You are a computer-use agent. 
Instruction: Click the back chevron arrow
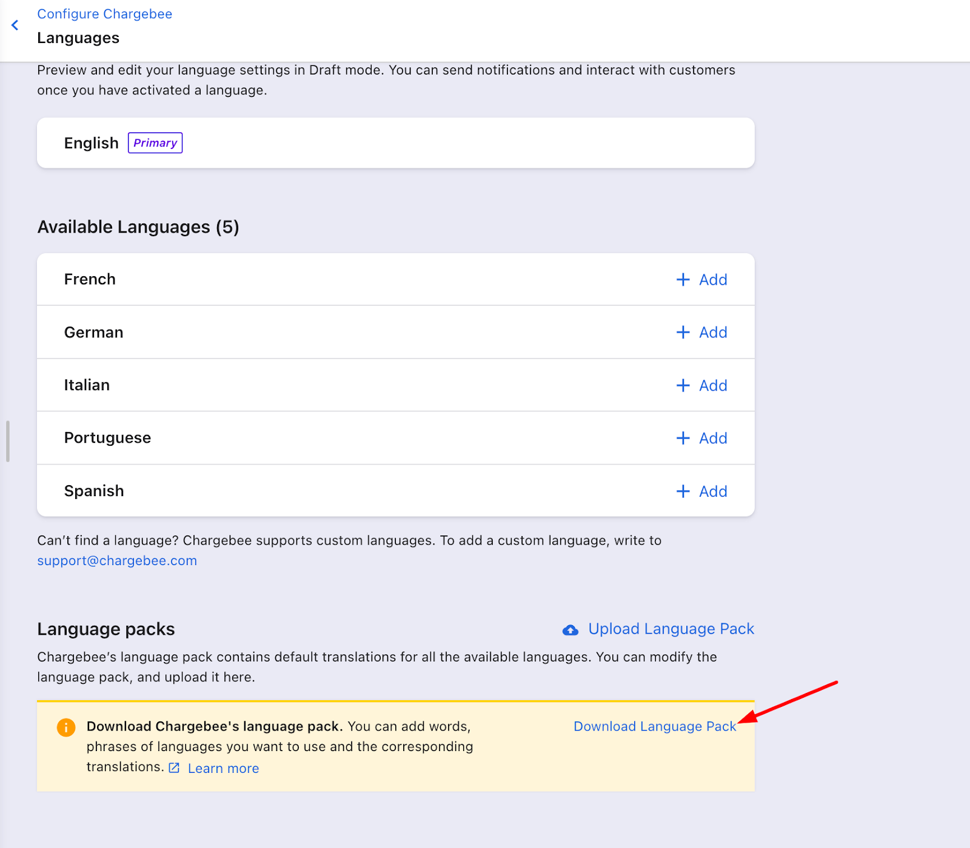(x=15, y=25)
